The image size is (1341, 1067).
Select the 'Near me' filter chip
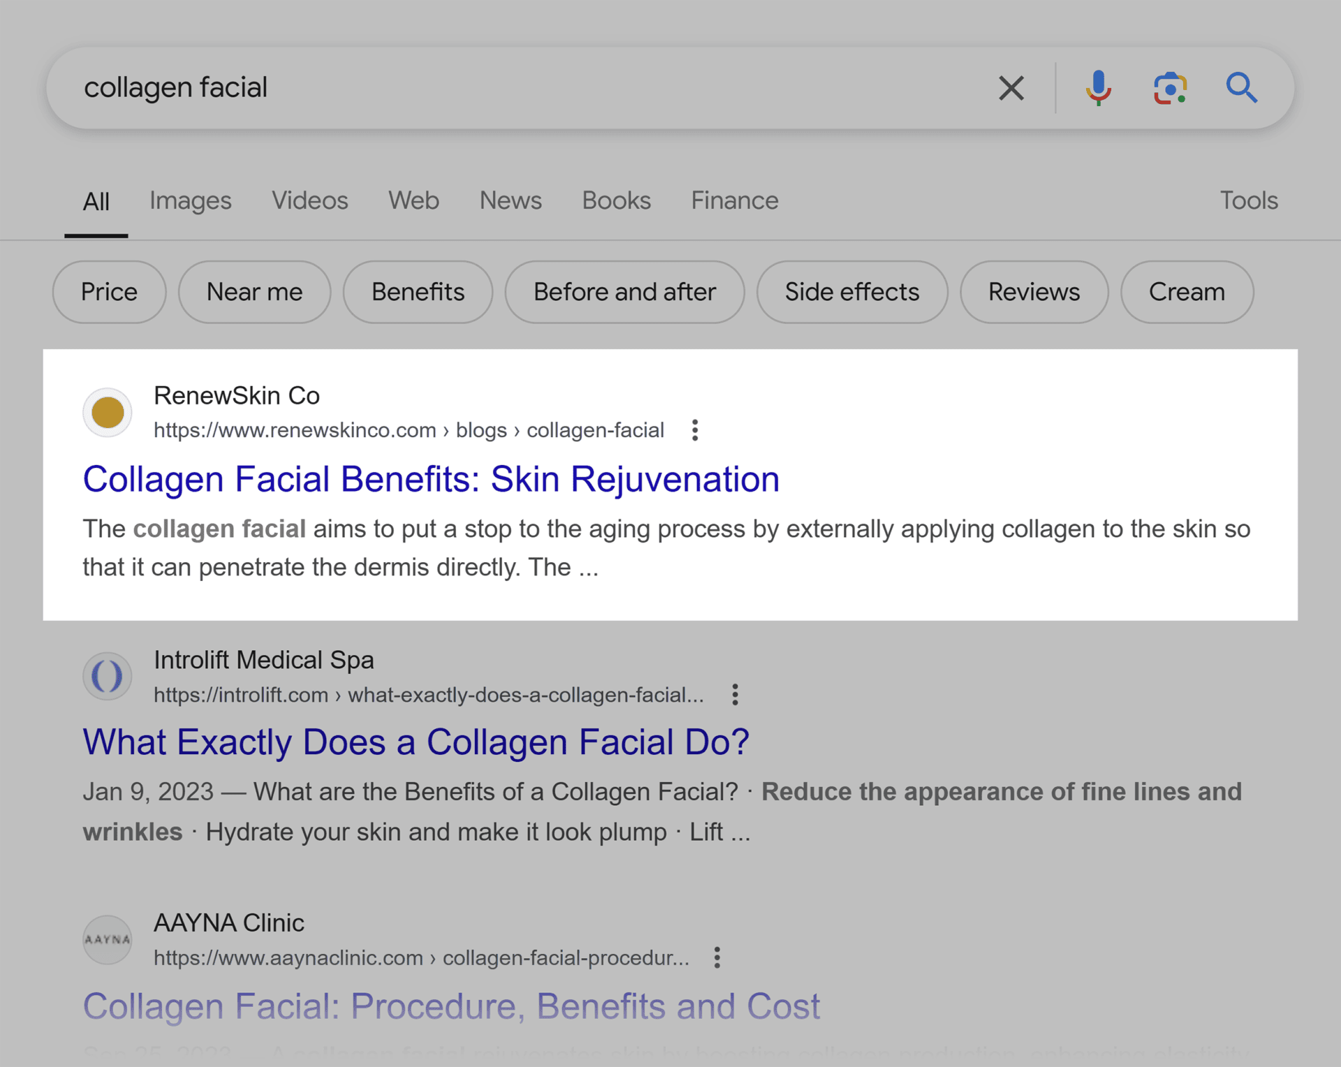pos(255,292)
